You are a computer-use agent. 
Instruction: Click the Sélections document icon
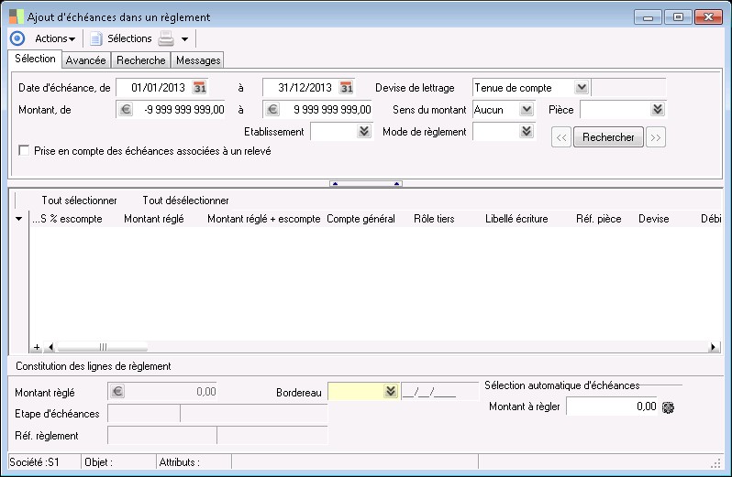(95, 38)
